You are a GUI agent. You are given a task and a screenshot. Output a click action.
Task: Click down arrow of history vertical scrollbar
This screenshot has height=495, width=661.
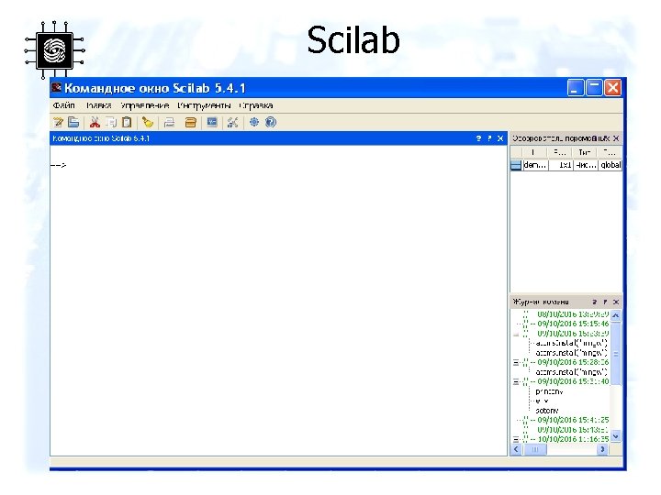tap(616, 436)
